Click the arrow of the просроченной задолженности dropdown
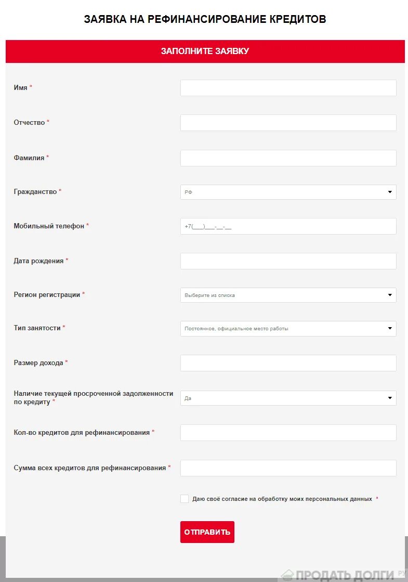 [x=390, y=398]
